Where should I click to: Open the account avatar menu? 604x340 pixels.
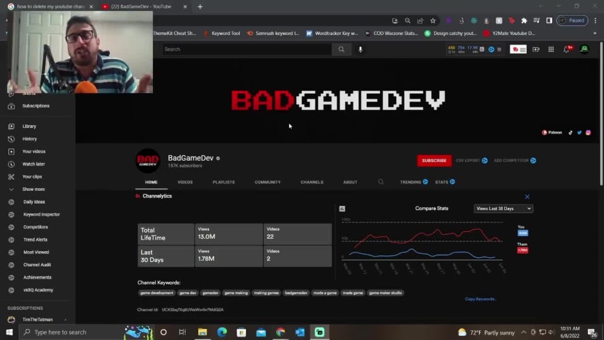coord(584,49)
